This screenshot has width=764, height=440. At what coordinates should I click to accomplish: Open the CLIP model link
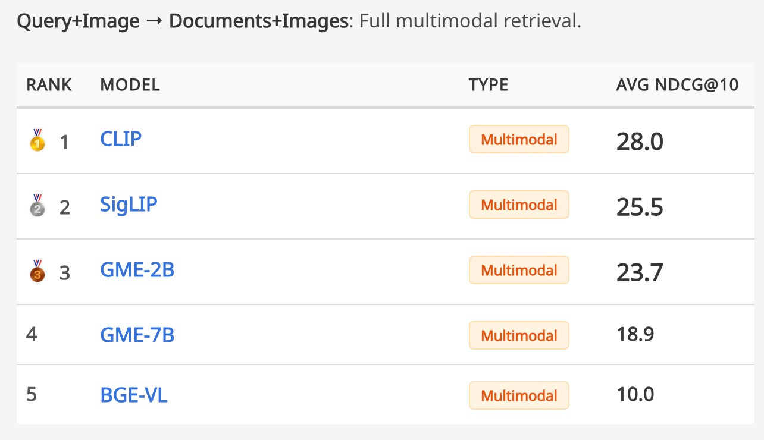coord(121,139)
